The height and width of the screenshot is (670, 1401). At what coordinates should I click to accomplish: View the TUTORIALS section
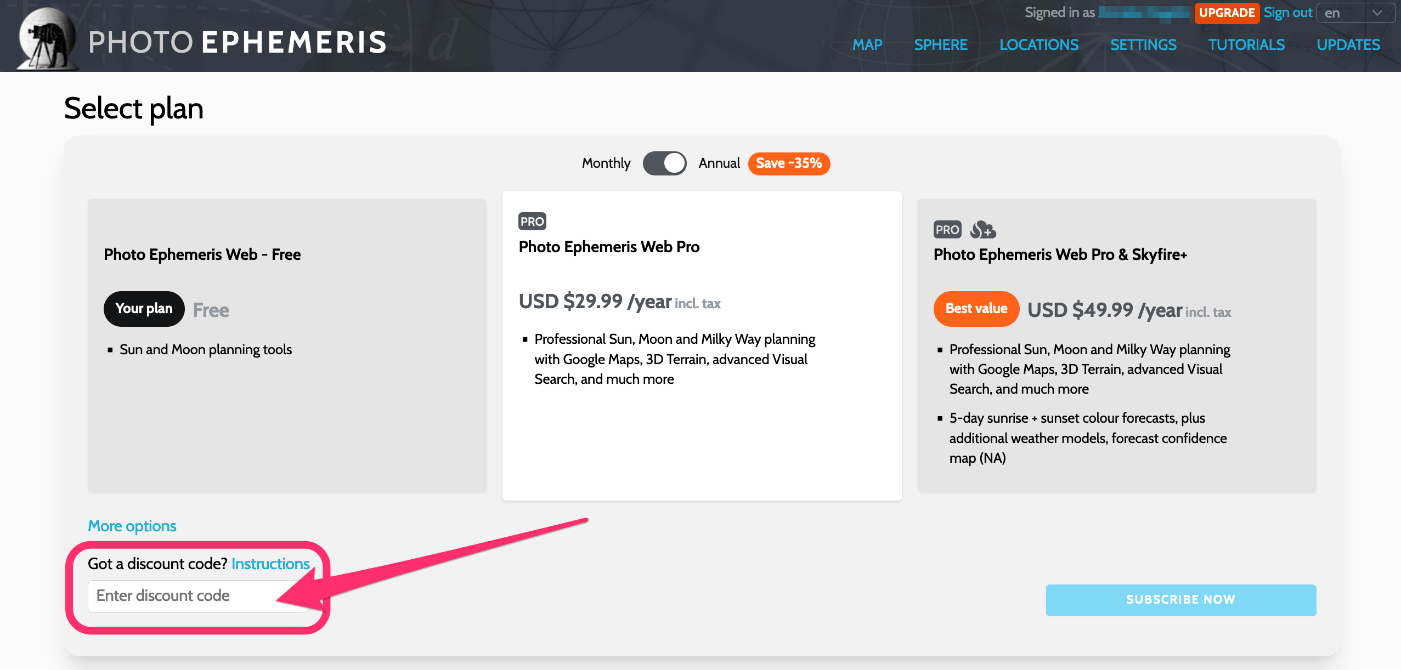(1246, 45)
